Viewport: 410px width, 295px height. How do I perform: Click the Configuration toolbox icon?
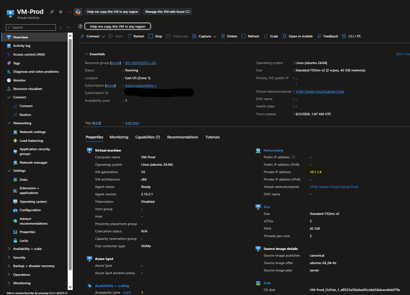15,210
